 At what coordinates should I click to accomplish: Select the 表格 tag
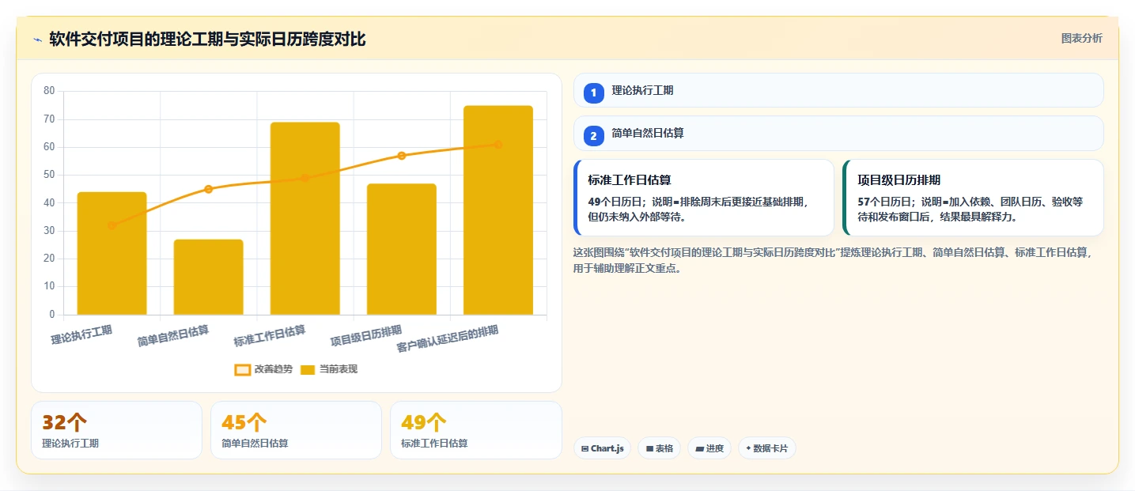point(659,448)
